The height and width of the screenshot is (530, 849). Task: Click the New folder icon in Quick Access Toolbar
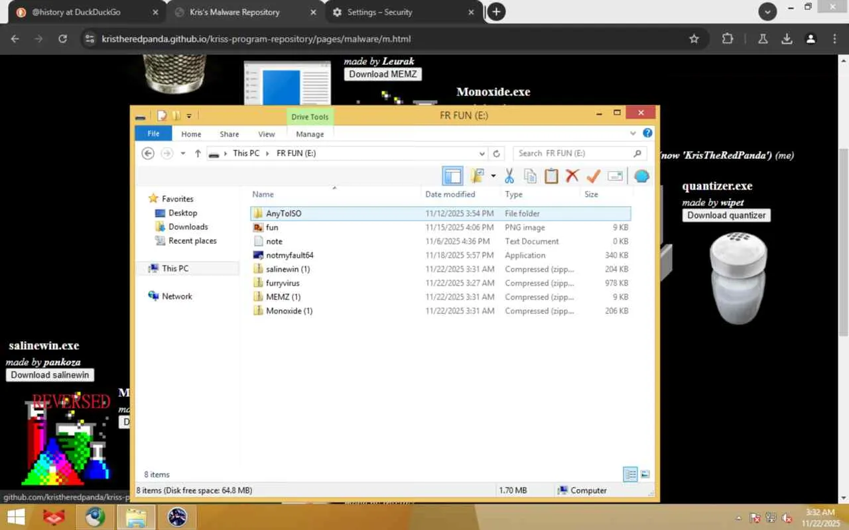pos(176,116)
